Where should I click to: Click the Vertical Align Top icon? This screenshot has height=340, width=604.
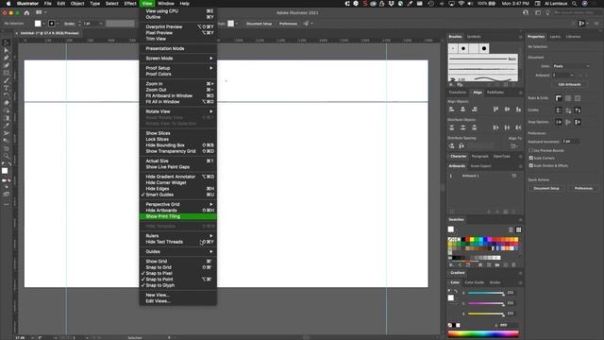click(495, 110)
